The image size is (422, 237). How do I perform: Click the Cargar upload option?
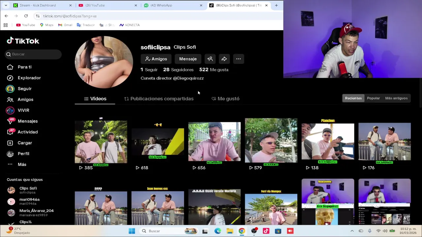[20, 143]
